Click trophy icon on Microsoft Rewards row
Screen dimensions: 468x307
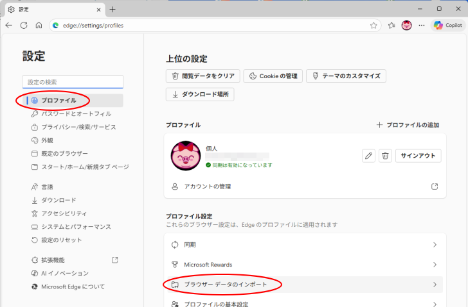175,265
